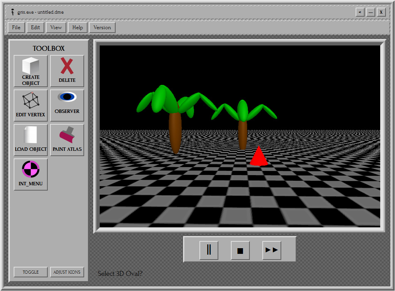The height and width of the screenshot is (291, 395).
Task: Stop playback using the stop control
Action: coord(240,250)
